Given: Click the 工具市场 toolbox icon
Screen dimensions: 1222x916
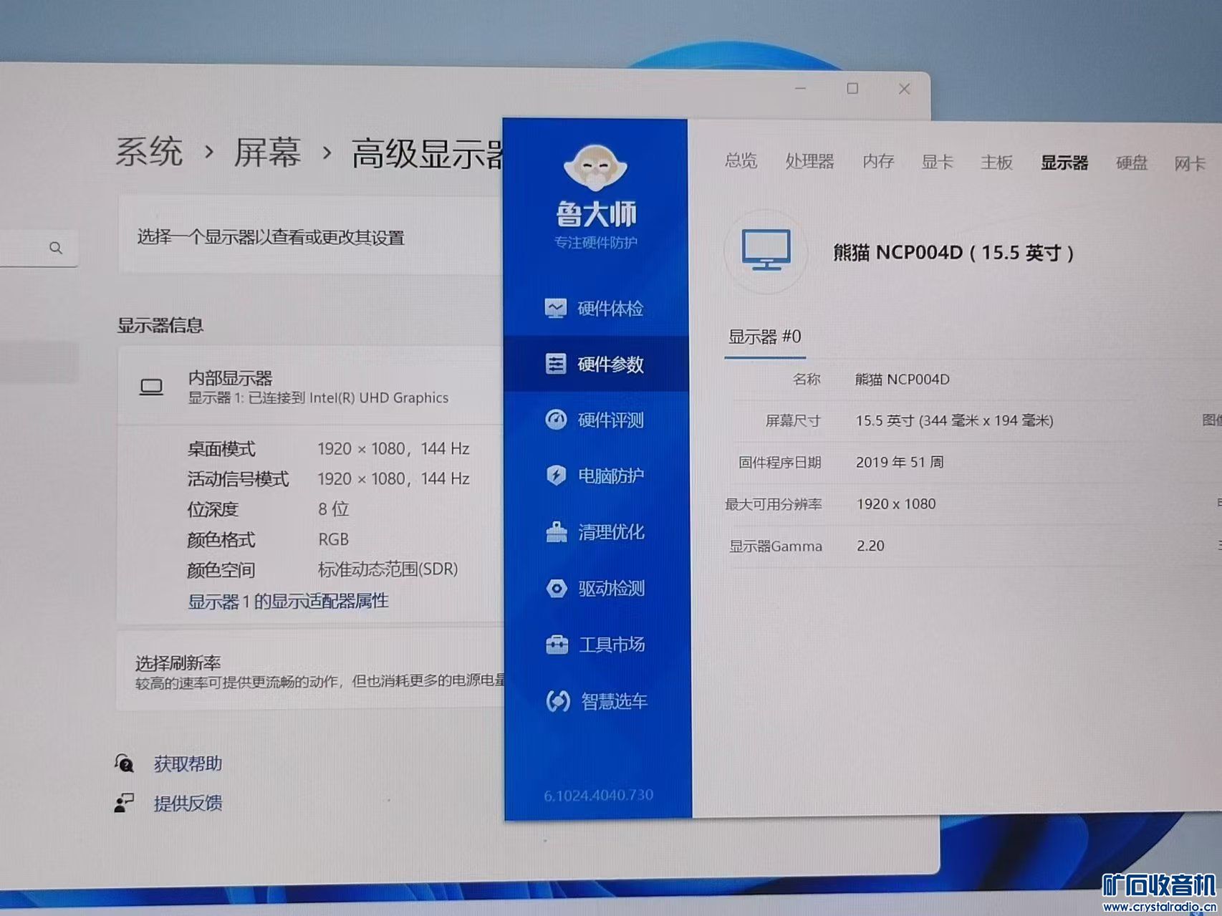Looking at the screenshot, I should click(557, 645).
